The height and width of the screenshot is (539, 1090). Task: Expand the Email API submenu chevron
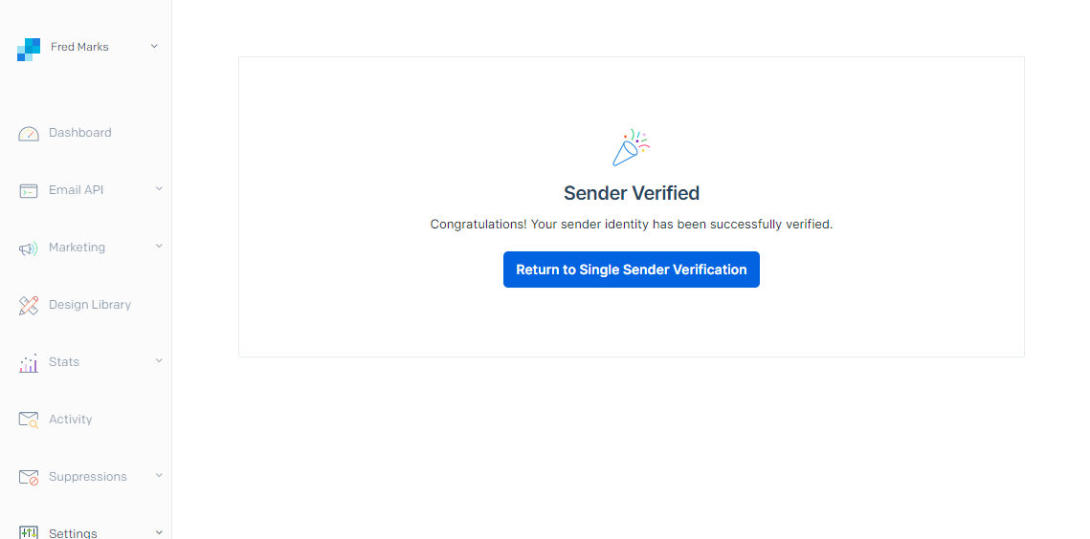pyautogui.click(x=159, y=188)
